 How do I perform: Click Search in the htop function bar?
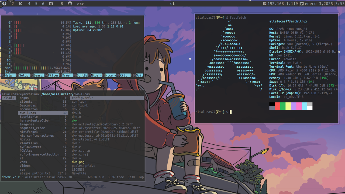(39, 75)
